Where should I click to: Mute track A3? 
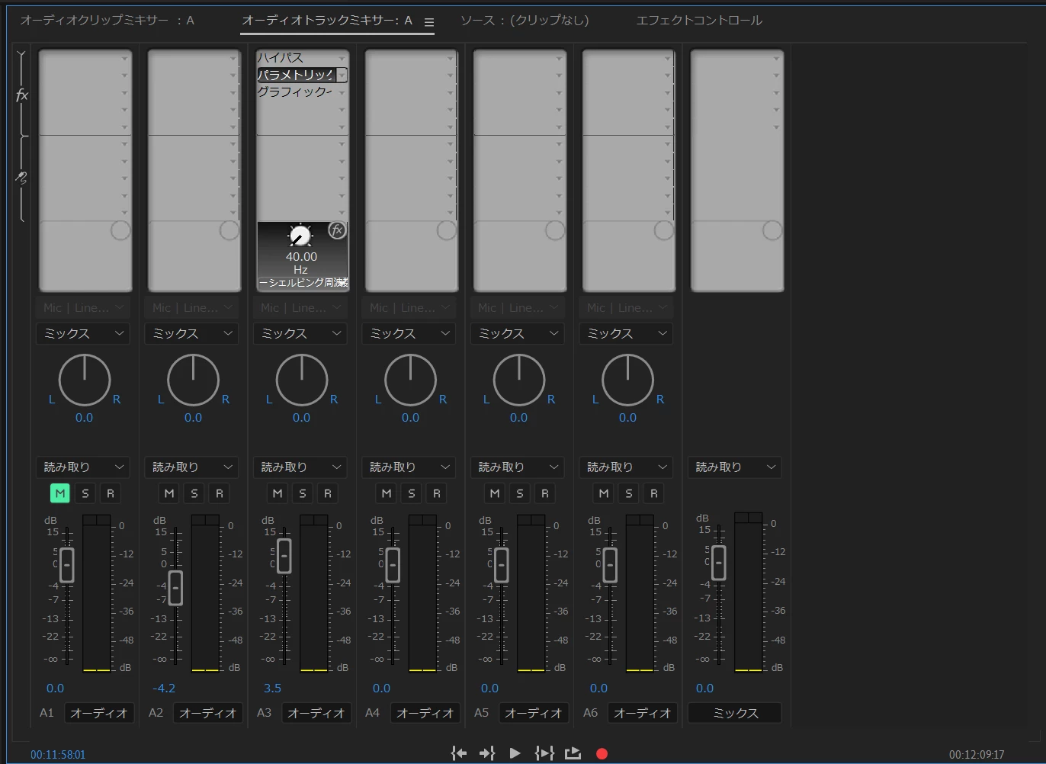pyautogui.click(x=278, y=493)
